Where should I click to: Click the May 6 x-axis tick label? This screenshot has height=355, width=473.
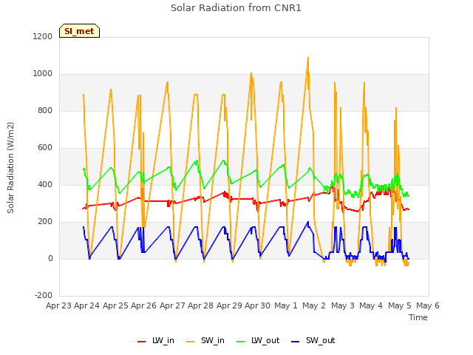(x=428, y=305)
